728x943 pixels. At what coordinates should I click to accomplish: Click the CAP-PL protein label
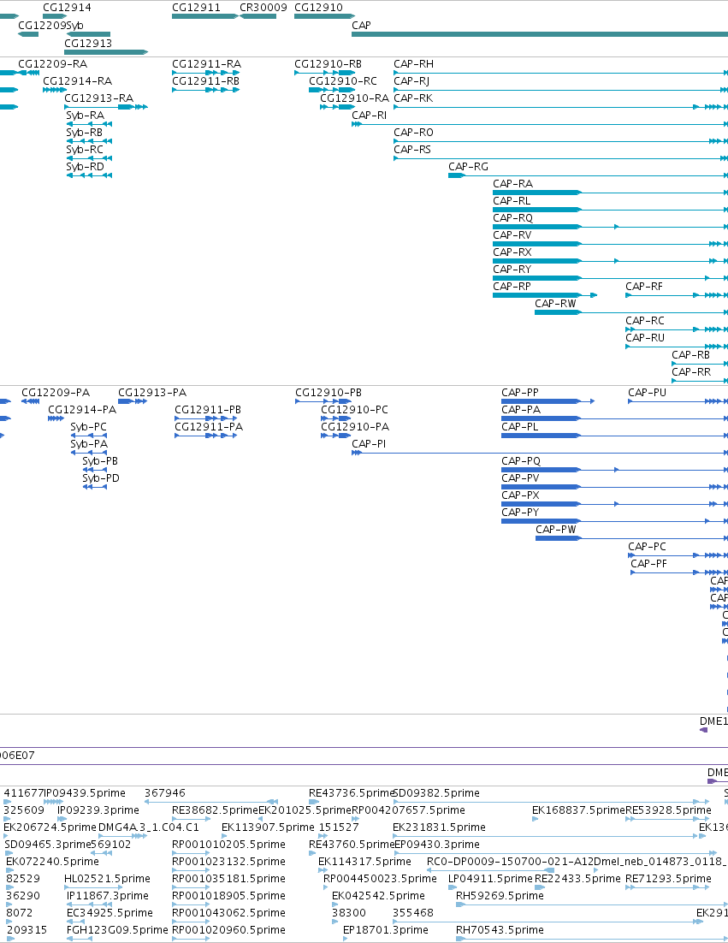click(520, 427)
